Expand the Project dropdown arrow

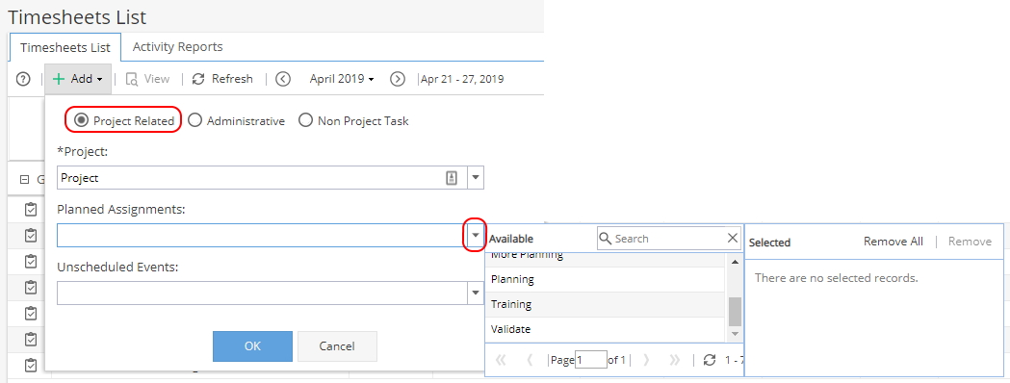click(x=476, y=178)
